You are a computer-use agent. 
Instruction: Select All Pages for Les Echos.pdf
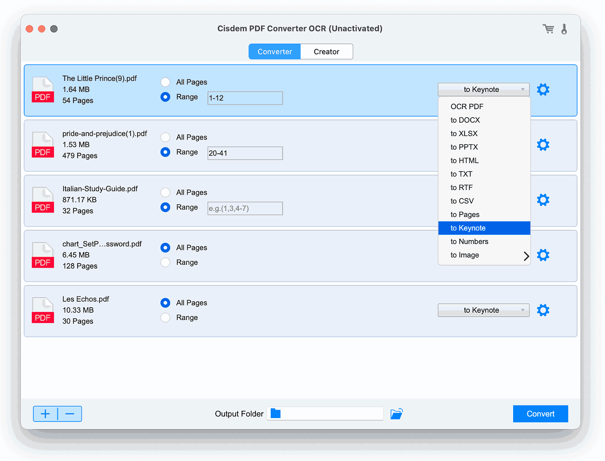(165, 303)
